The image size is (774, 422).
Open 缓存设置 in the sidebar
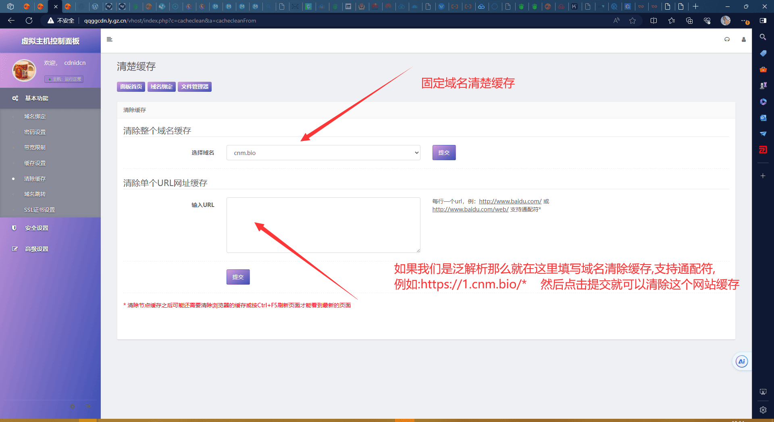(x=35, y=163)
